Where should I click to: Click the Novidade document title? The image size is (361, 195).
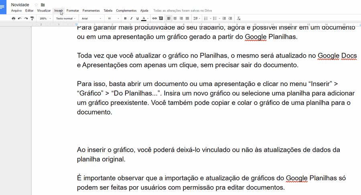click(20, 5)
